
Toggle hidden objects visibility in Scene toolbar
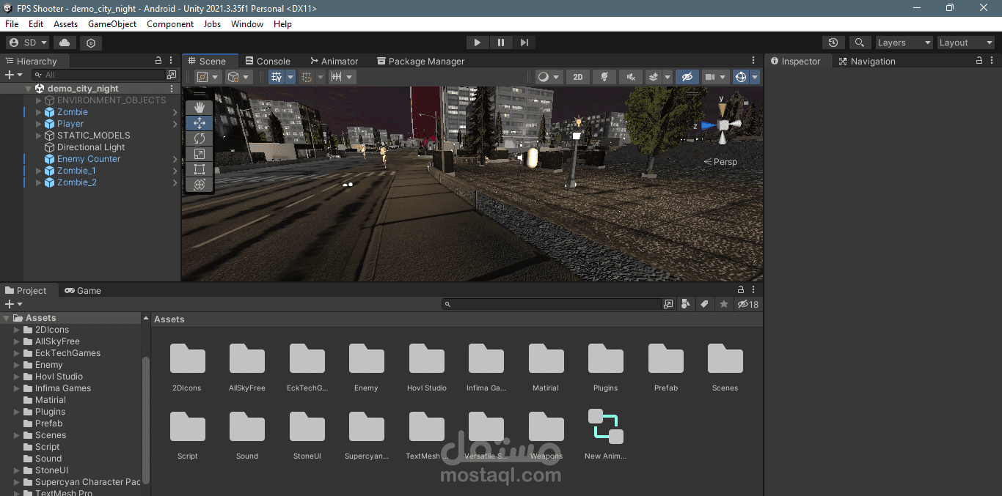click(x=687, y=77)
